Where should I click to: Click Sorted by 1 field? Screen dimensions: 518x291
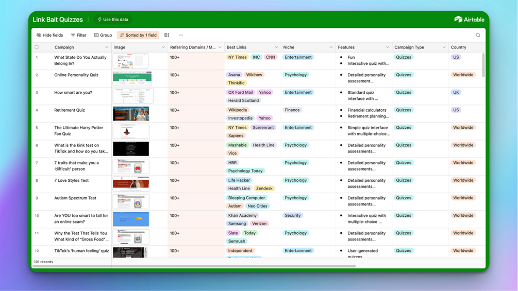pos(138,35)
